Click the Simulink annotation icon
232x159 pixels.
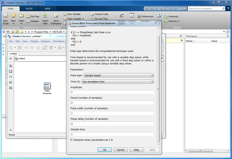[x=10, y=82]
